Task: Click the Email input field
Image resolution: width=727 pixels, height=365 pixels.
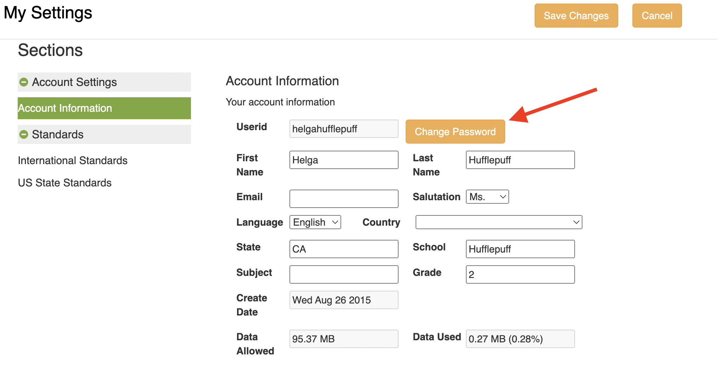Action: click(x=343, y=198)
